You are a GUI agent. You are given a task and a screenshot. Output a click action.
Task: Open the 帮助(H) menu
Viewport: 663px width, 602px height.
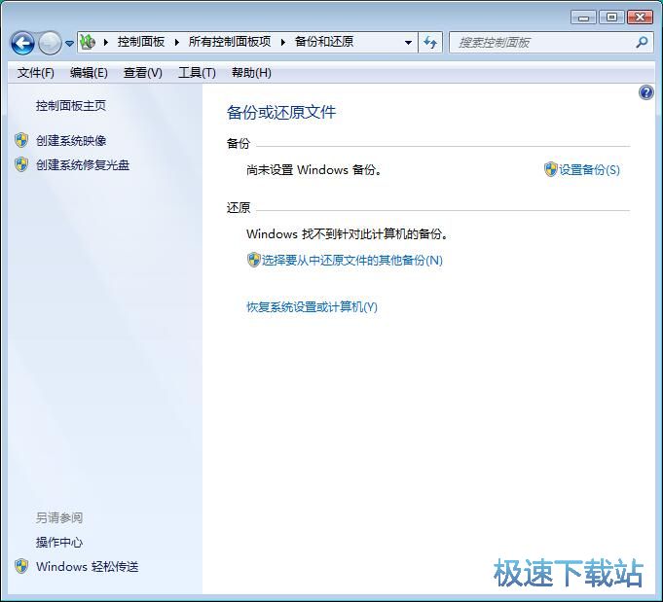click(x=251, y=73)
